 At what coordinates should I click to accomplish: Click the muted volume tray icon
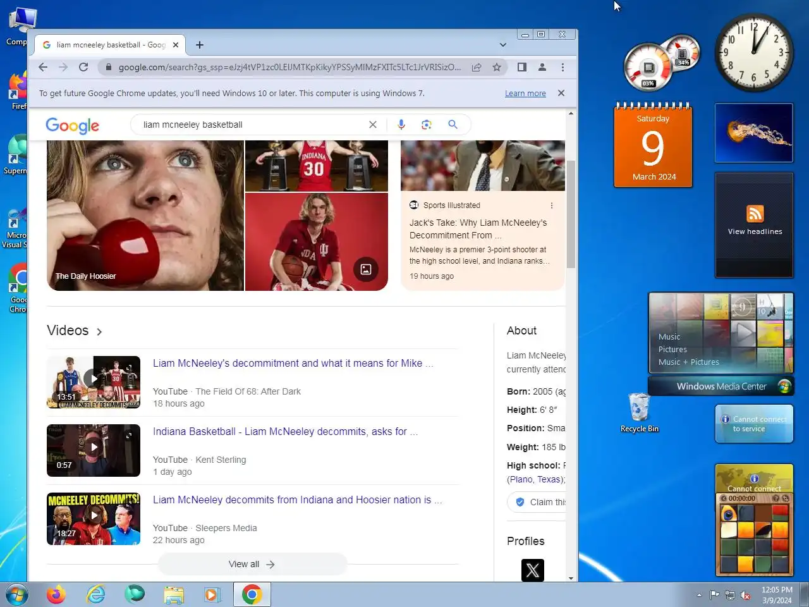745,595
